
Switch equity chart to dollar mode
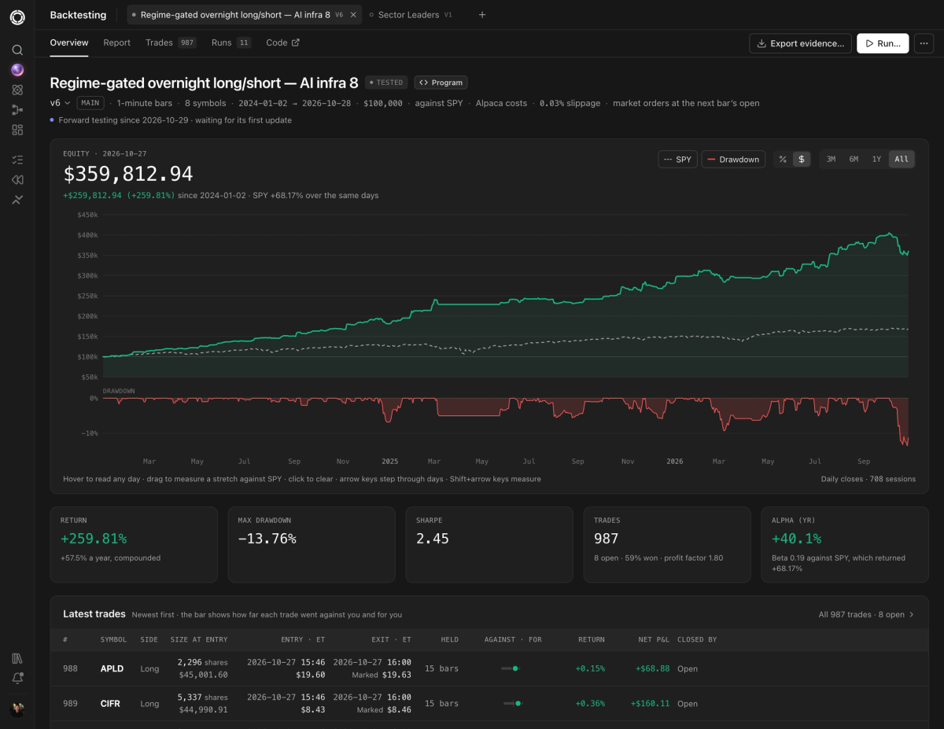click(x=801, y=159)
